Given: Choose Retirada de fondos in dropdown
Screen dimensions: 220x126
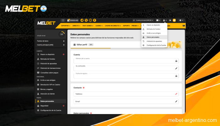Looking at the screenshot, I should coord(154,29).
